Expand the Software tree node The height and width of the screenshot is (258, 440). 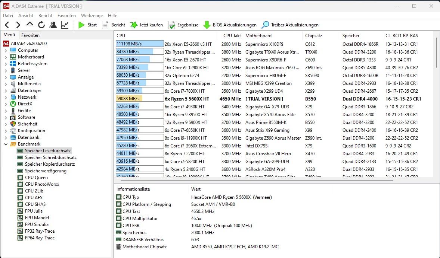pos(6,118)
